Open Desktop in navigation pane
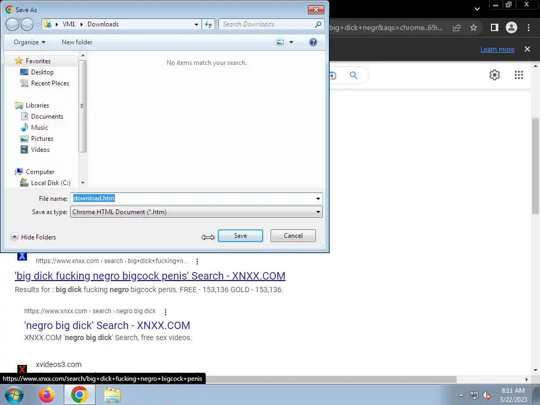The width and height of the screenshot is (540, 405). 42,72
